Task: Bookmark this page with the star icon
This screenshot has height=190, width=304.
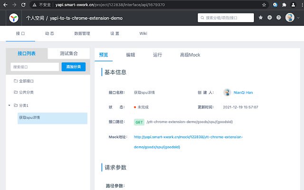Action: 264,4
